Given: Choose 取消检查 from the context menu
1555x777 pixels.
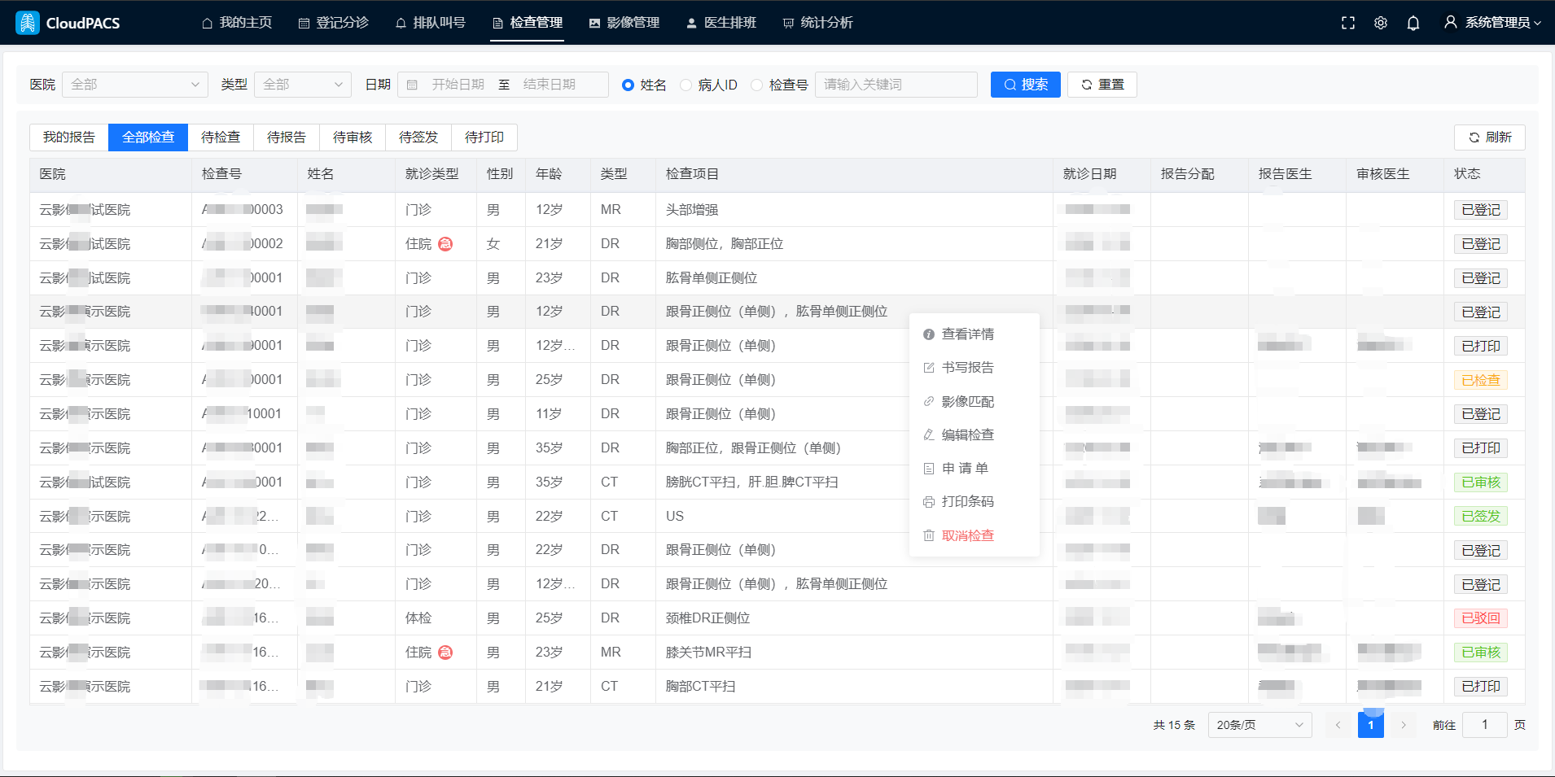Looking at the screenshot, I should [975, 535].
